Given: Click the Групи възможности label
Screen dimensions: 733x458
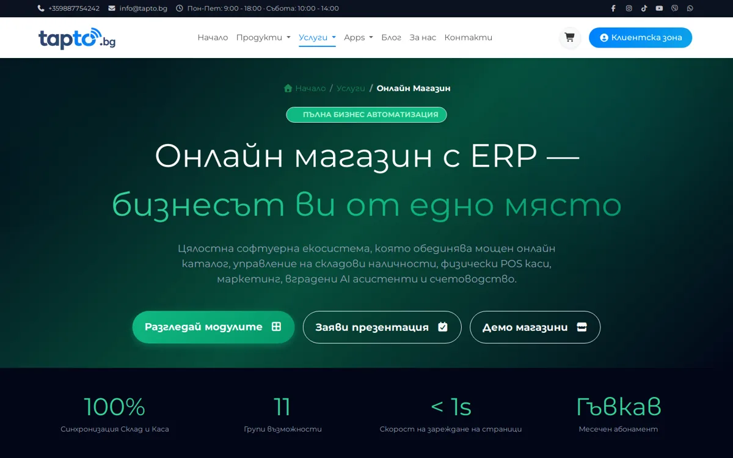Looking at the screenshot, I should tap(283, 429).
